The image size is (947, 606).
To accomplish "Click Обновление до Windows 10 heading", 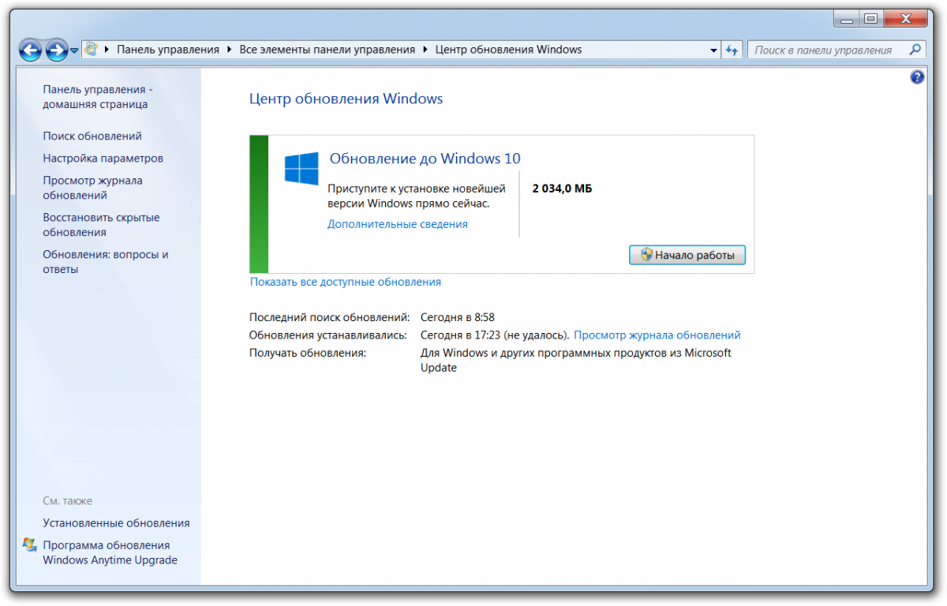I will click(425, 159).
